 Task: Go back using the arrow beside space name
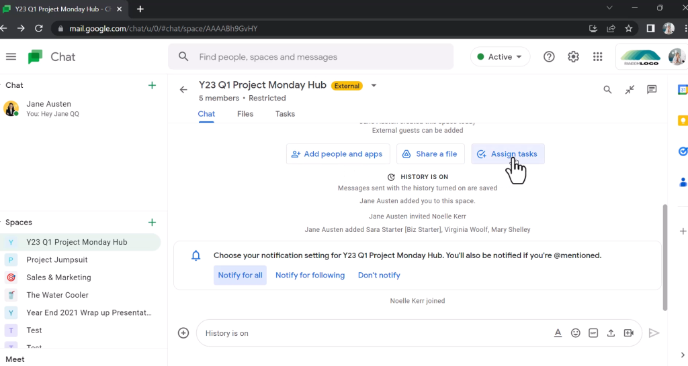pyautogui.click(x=183, y=90)
